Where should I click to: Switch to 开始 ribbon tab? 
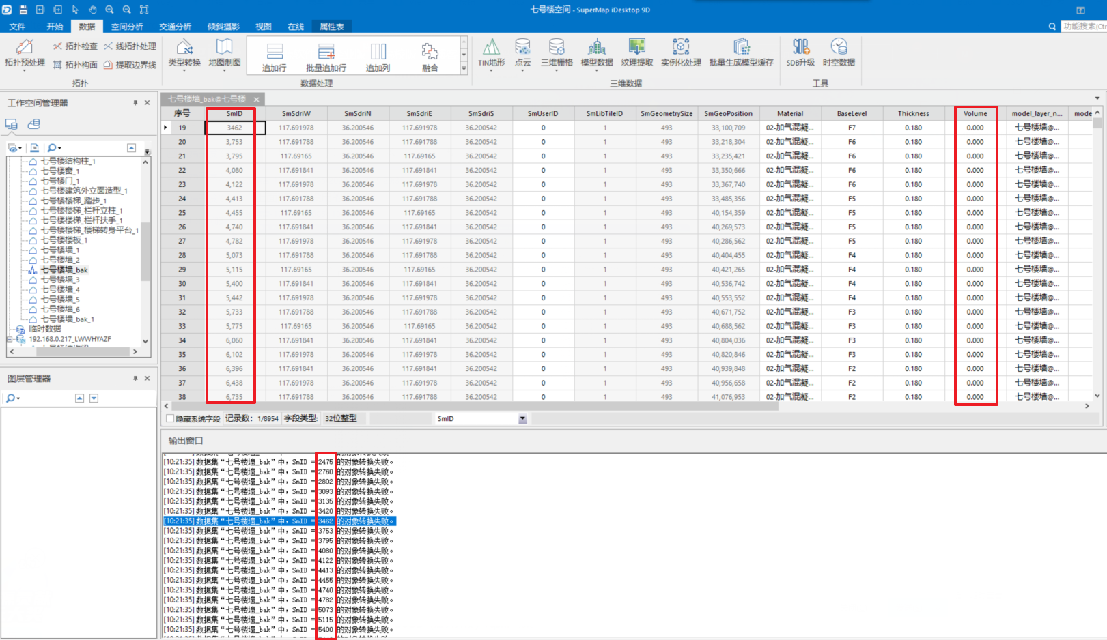(x=55, y=27)
